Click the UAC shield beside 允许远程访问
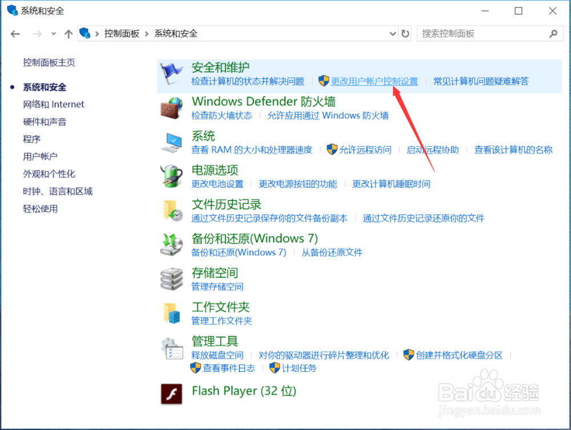 pos(332,150)
